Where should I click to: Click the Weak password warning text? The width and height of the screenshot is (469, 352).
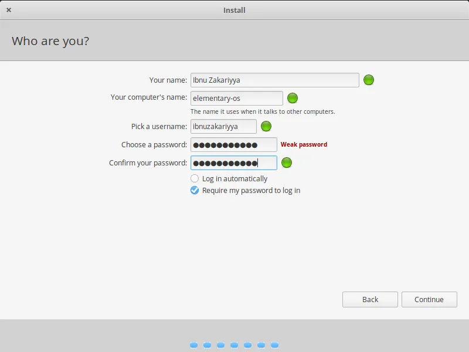coord(304,144)
